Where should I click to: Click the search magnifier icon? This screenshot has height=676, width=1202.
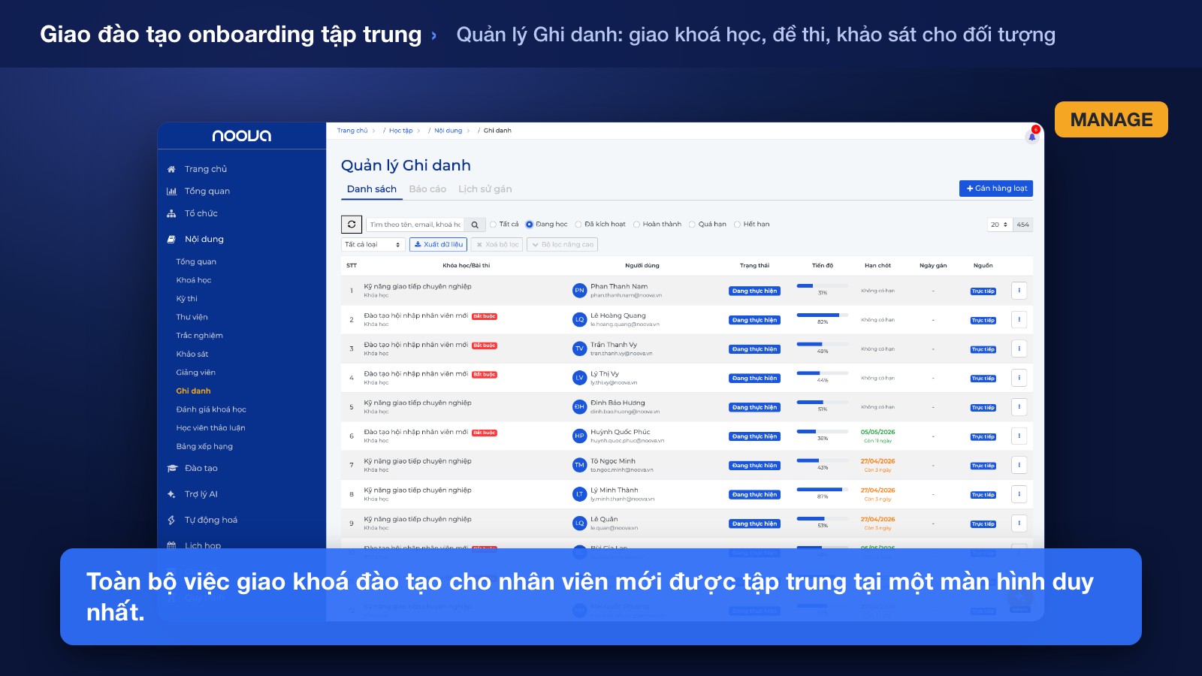(475, 224)
